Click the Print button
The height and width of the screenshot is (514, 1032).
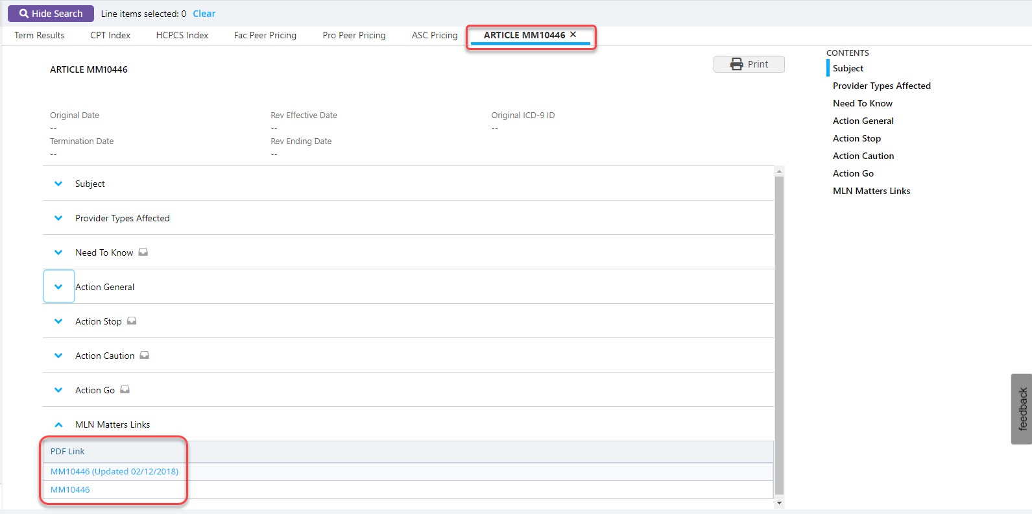click(x=749, y=64)
